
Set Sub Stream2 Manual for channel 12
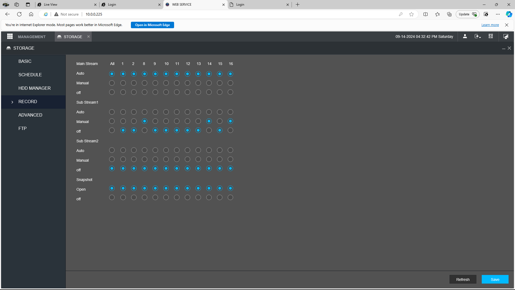click(187, 160)
